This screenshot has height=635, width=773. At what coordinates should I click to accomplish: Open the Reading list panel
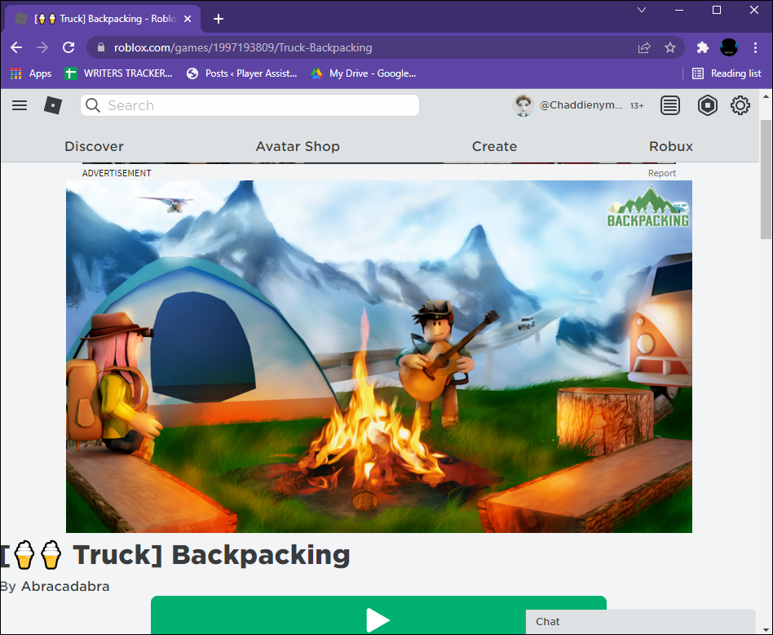(727, 73)
